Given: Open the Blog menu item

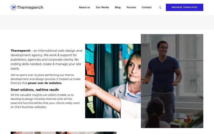Looking at the screenshot, I should click(x=118, y=7).
